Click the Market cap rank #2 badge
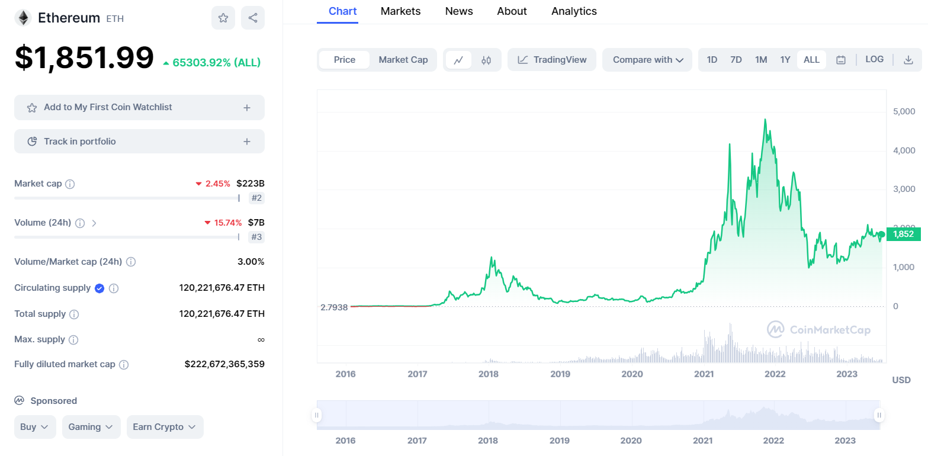This screenshot has height=456, width=928. pos(256,198)
